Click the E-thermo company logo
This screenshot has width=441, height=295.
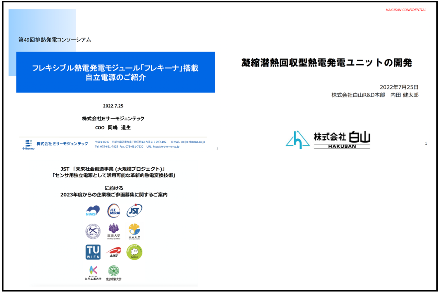click(x=28, y=144)
